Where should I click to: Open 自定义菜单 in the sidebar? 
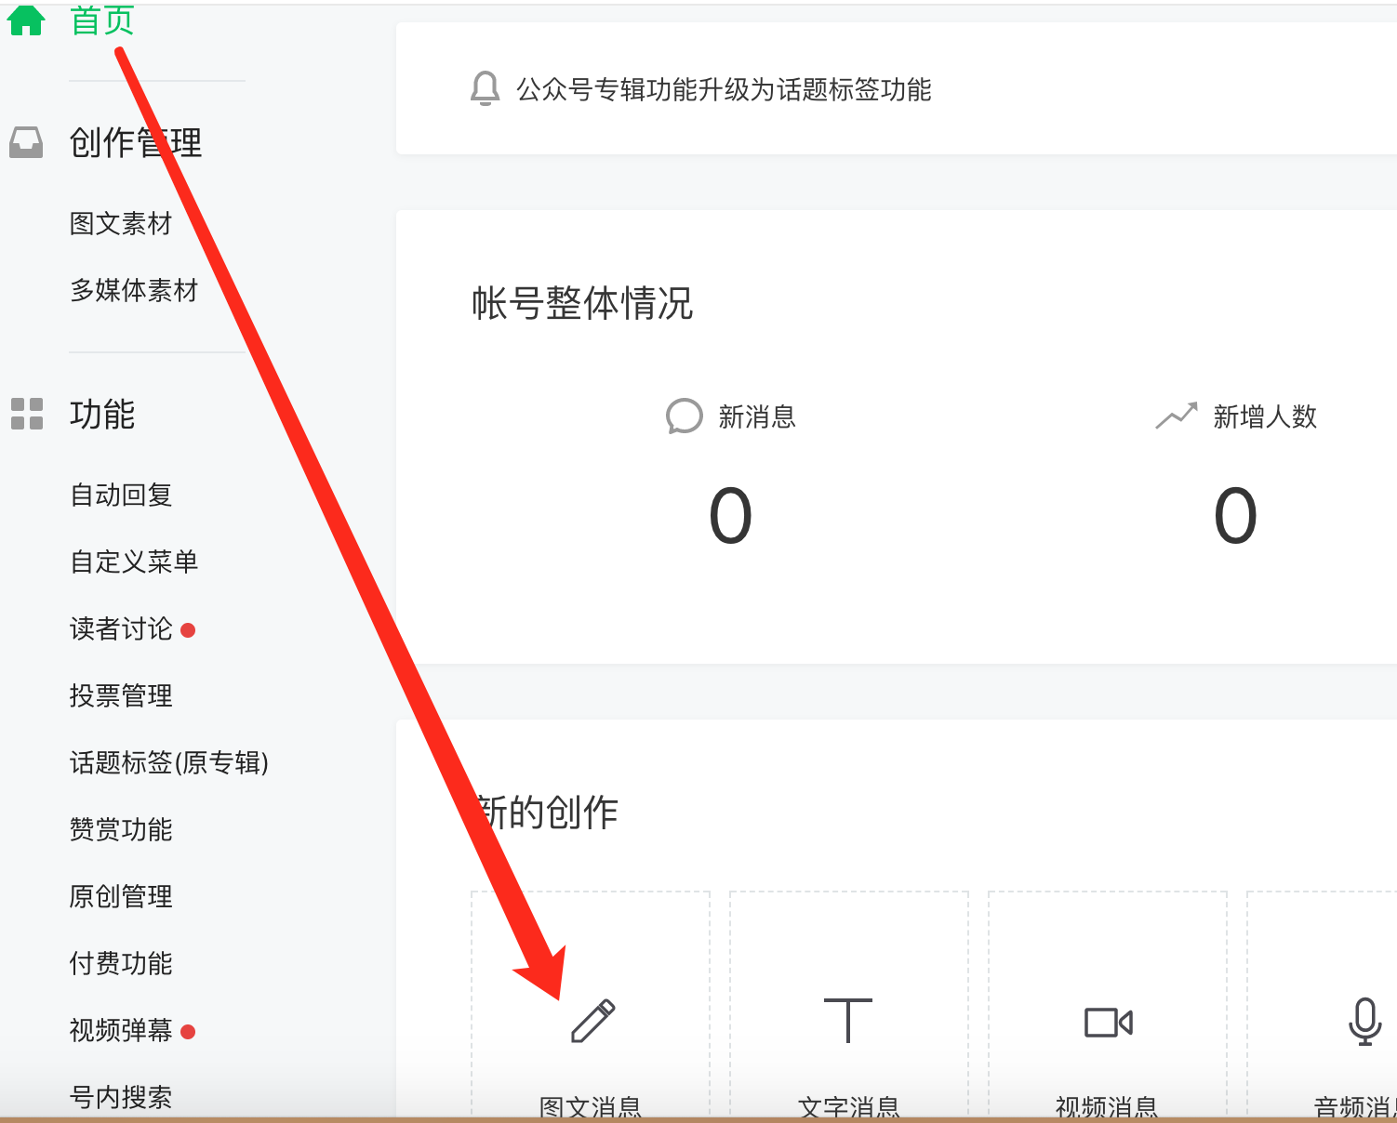point(134,561)
